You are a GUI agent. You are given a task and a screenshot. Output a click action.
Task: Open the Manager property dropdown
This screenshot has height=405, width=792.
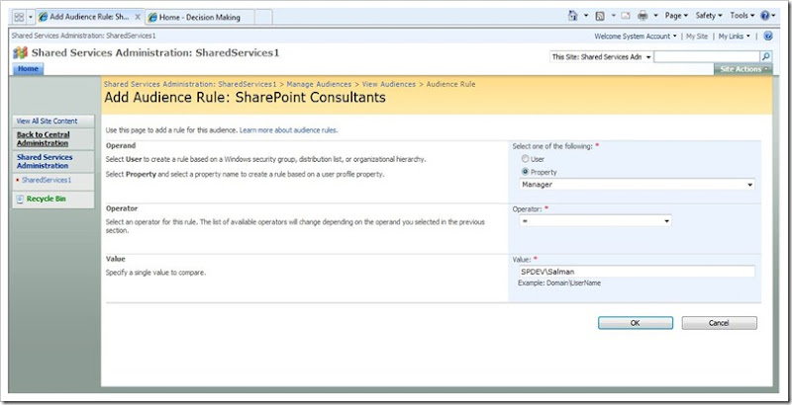point(637,185)
